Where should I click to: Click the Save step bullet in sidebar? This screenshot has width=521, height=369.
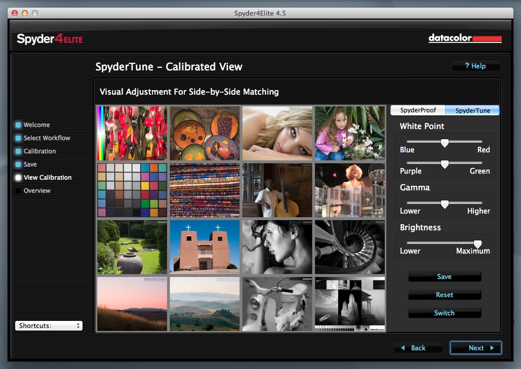[x=18, y=165]
